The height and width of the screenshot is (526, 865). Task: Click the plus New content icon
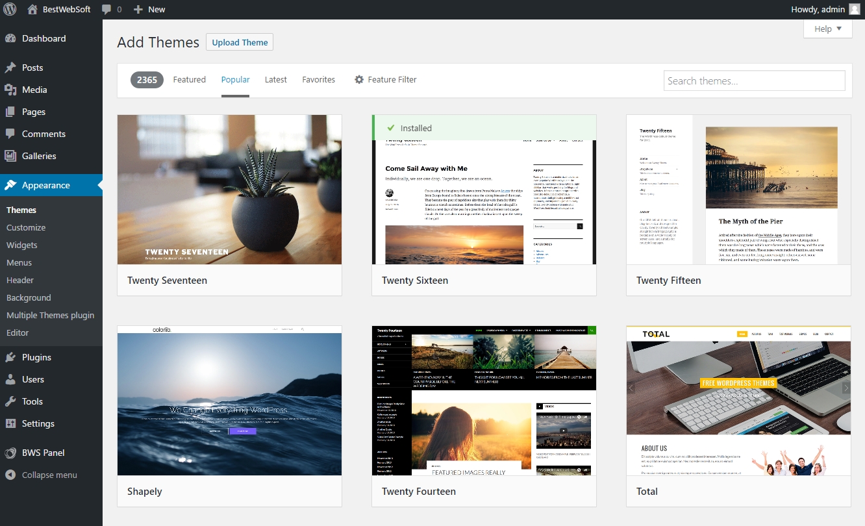click(x=138, y=9)
